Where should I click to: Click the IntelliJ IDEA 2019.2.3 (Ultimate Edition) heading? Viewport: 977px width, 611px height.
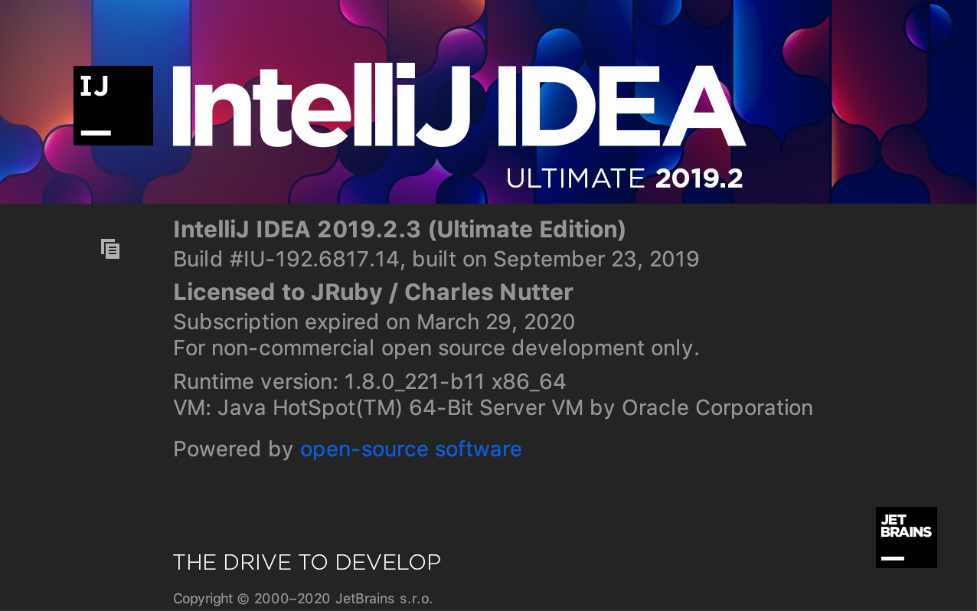pos(400,229)
